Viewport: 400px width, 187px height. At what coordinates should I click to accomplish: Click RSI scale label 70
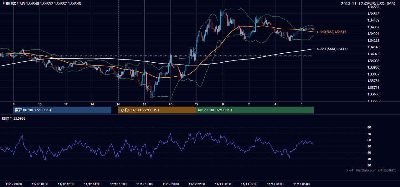click(x=369, y=134)
